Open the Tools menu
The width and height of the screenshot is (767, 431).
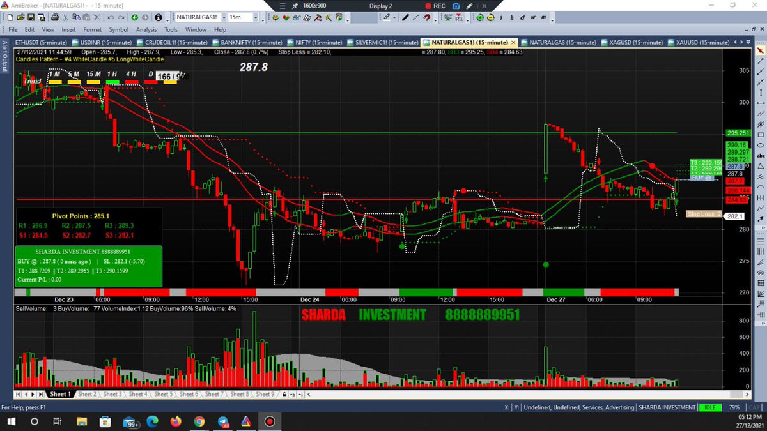click(171, 29)
